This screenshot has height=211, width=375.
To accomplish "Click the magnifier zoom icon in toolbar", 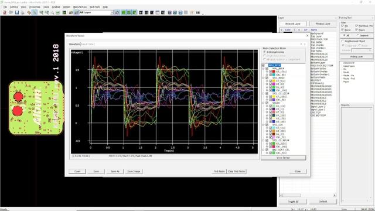I will [52, 12].
